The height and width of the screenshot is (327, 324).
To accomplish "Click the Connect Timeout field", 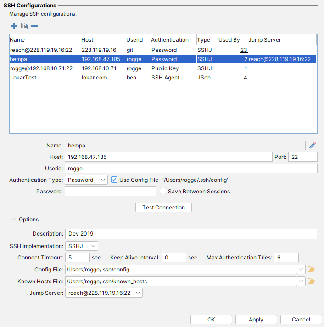I will (77, 258).
